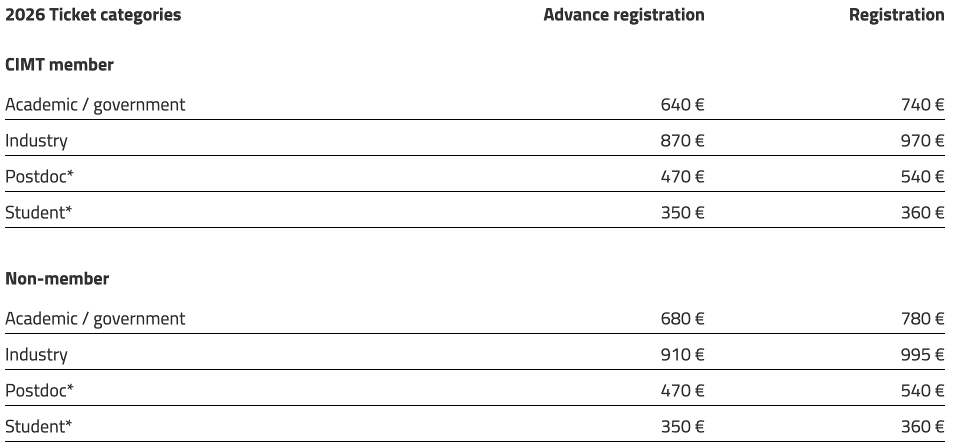
Task: Select the 870 € advance price
Action: (682, 141)
